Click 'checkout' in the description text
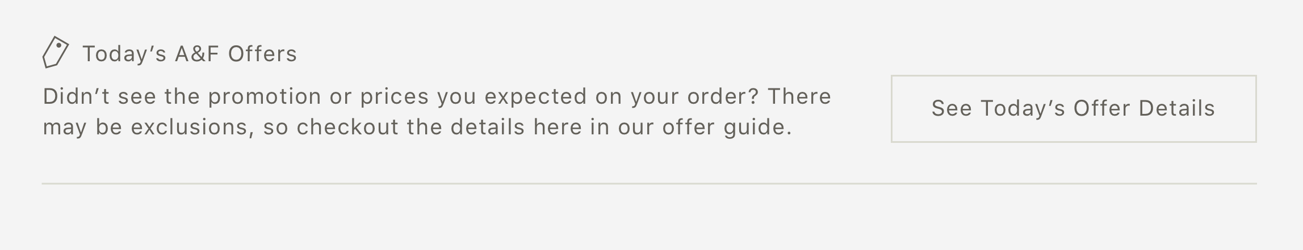 pos(347,127)
